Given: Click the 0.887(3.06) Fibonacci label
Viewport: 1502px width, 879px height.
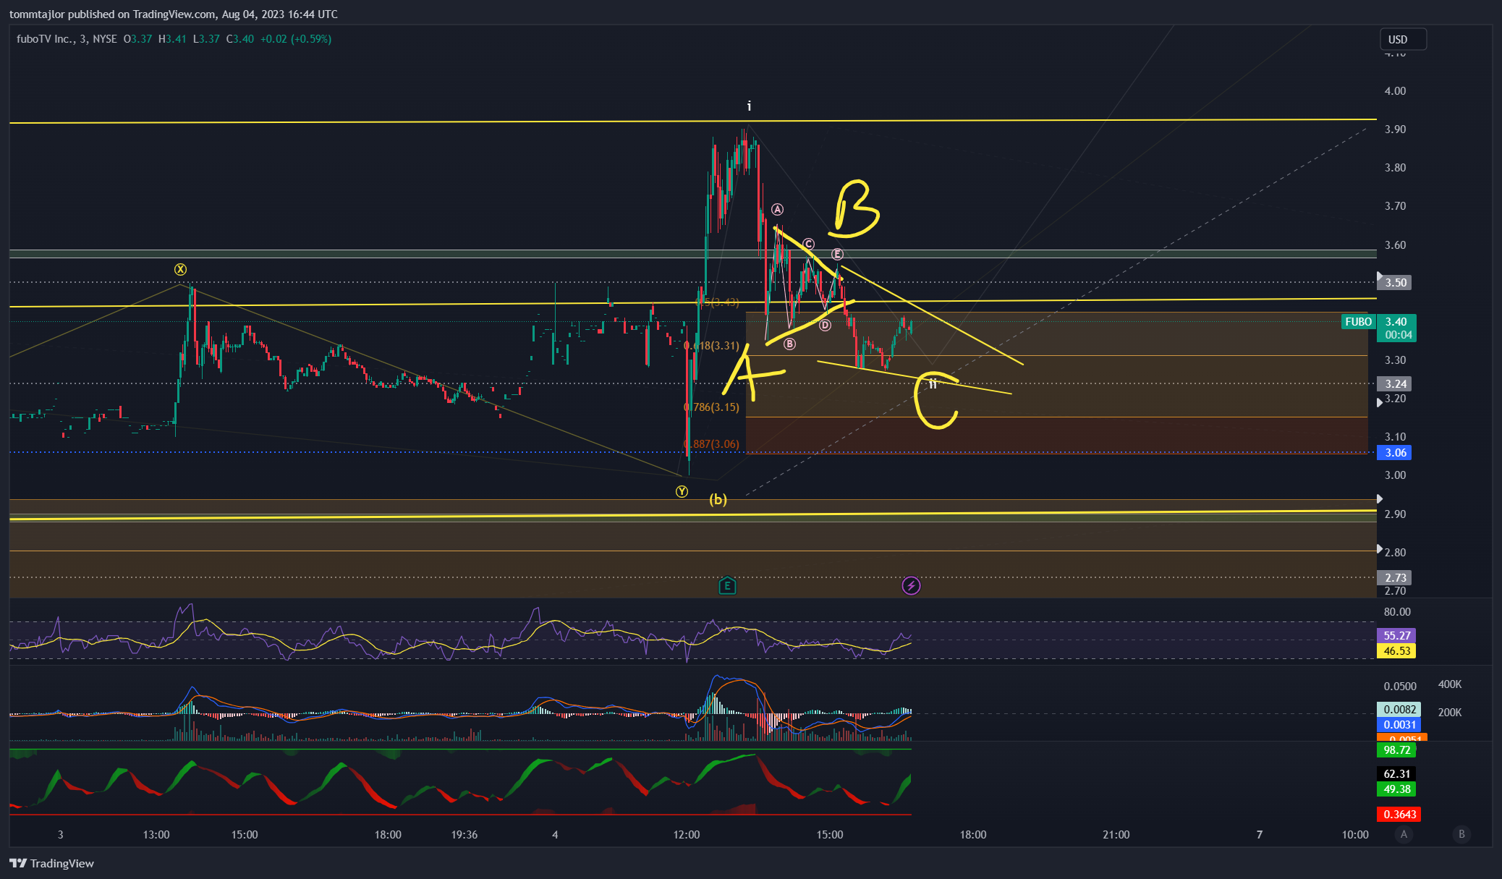Looking at the screenshot, I should click(x=712, y=444).
